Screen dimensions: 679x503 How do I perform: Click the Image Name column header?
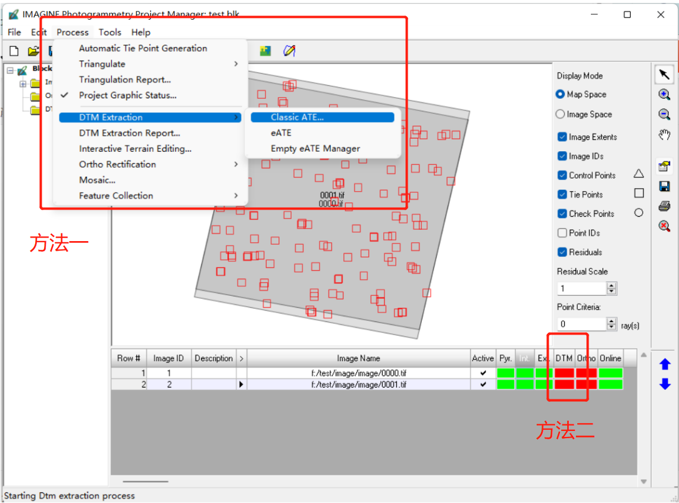(359, 359)
